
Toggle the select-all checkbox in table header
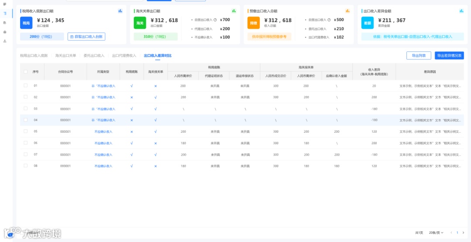tap(26, 72)
